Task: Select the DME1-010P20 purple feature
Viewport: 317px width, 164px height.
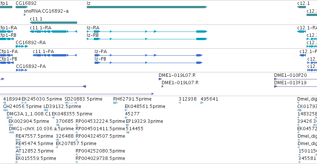Action: [x=295, y=79]
